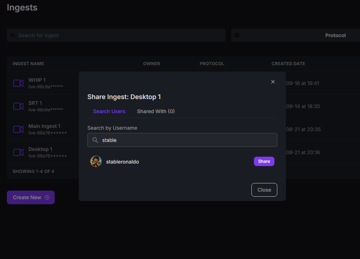The width and height of the screenshot is (360, 259).
Task: Open the Shared With (0) tab
Action: (156, 111)
